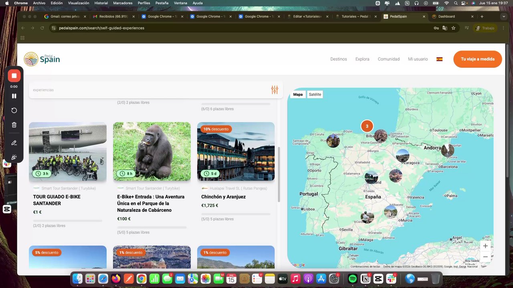This screenshot has width=513, height=288.
Task: Open the gorilla photo for Cabárceno tour
Action: (152, 152)
